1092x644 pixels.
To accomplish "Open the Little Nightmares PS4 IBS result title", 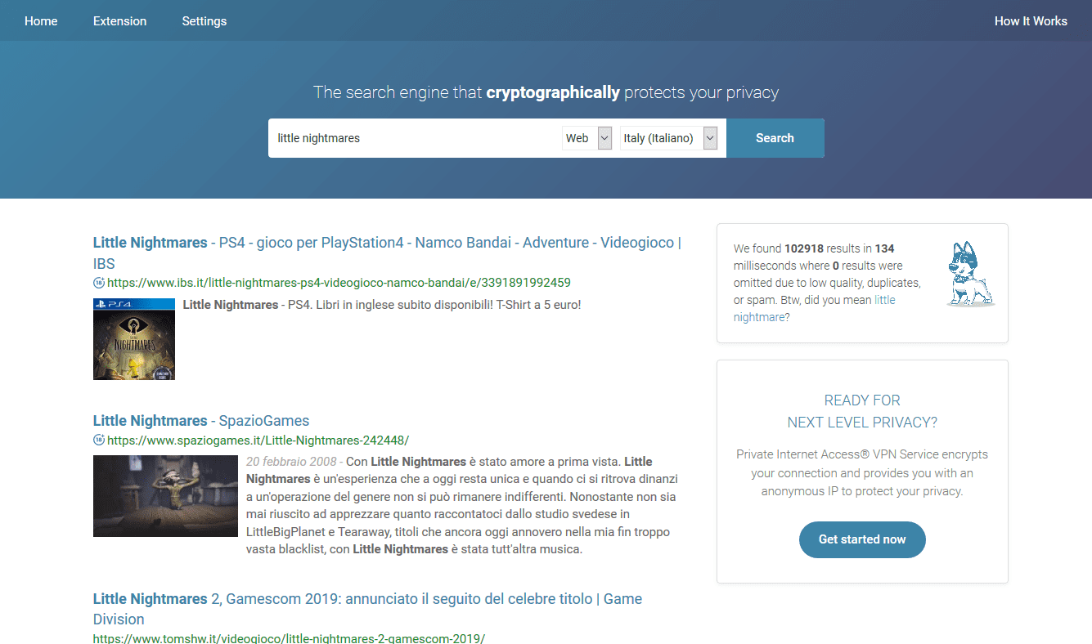I will [386, 243].
